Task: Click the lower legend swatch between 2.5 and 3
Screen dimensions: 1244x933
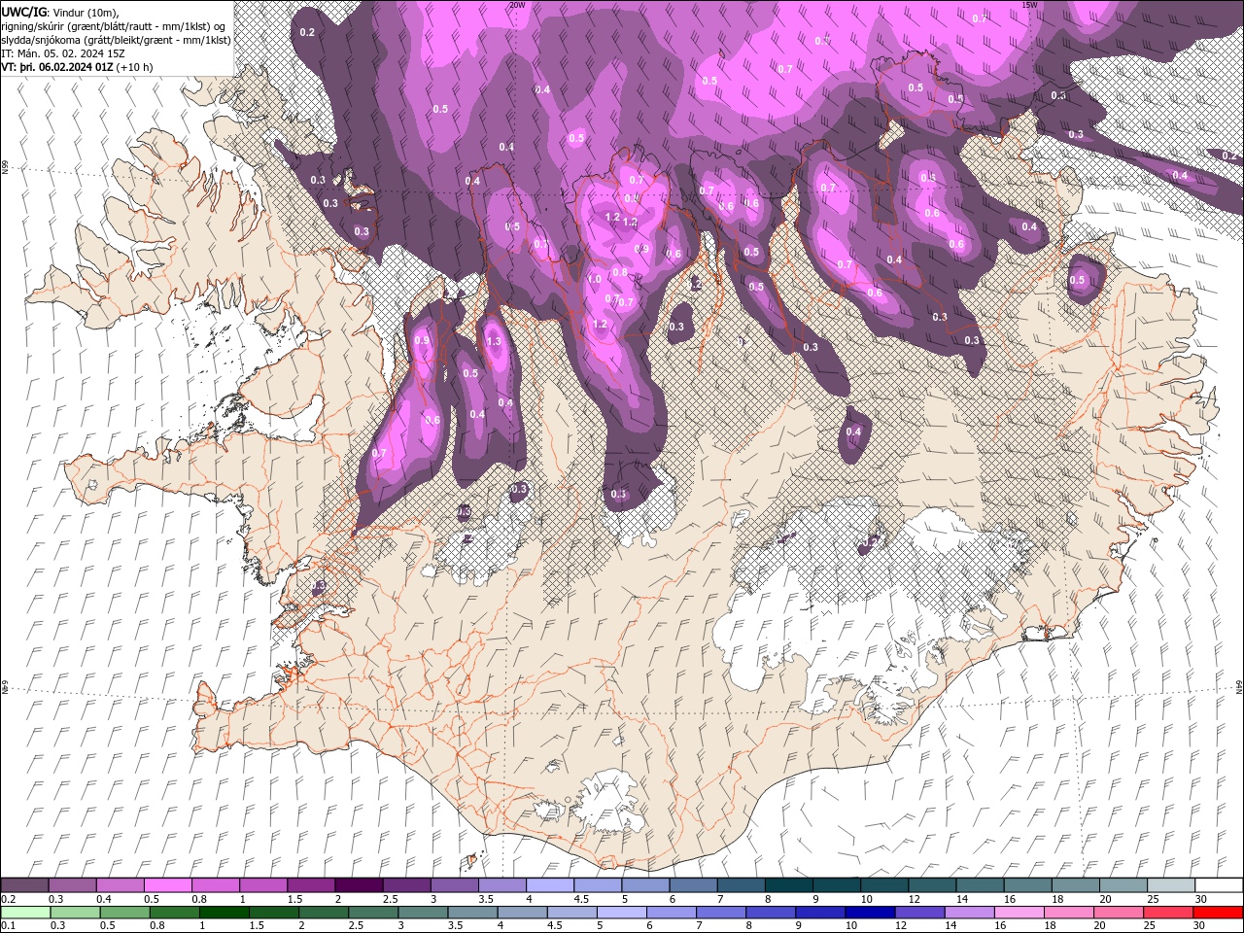Action: coord(373,913)
